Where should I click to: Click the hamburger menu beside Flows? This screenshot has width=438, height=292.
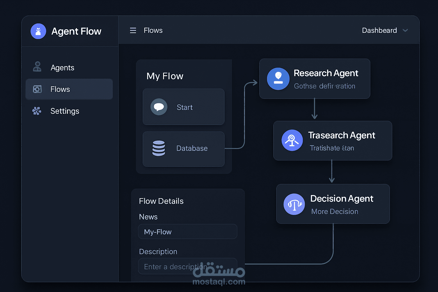point(133,30)
